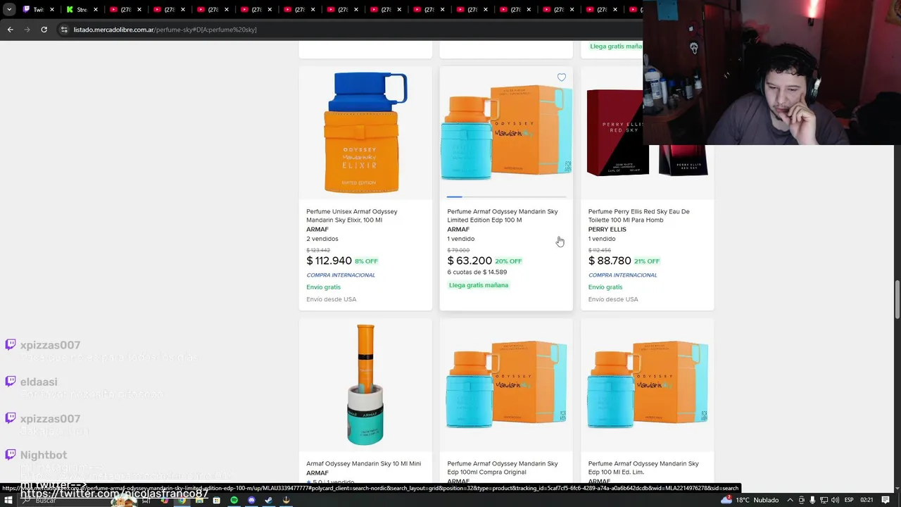Click the Mandarin Sky 10 Ml Mini product image
The height and width of the screenshot is (507, 901).
click(x=365, y=384)
